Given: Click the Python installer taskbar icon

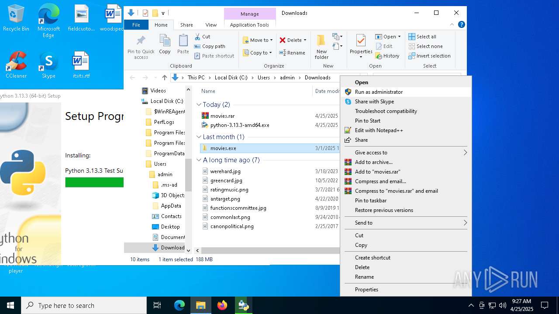Looking at the screenshot, I should (x=243, y=305).
